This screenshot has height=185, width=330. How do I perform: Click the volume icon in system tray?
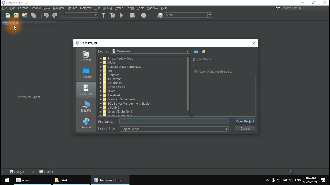pos(291,180)
